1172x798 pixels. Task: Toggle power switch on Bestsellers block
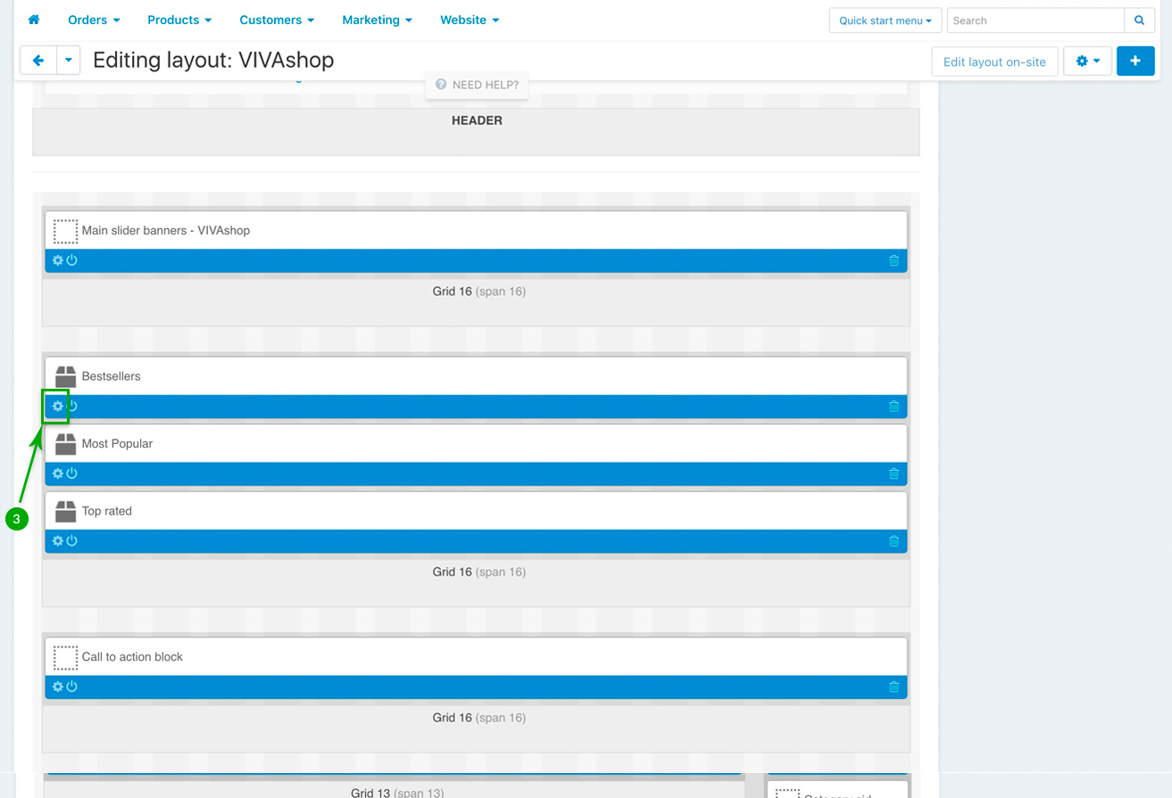tap(72, 407)
